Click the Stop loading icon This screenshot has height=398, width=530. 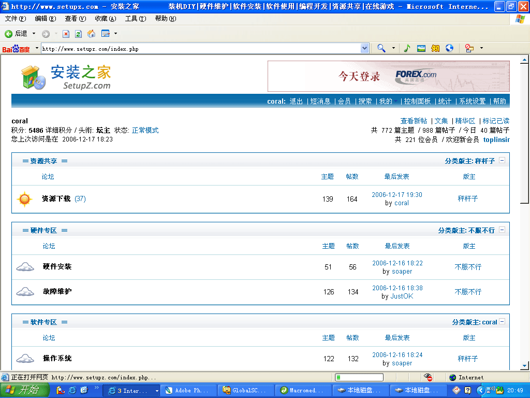click(x=66, y=34)
